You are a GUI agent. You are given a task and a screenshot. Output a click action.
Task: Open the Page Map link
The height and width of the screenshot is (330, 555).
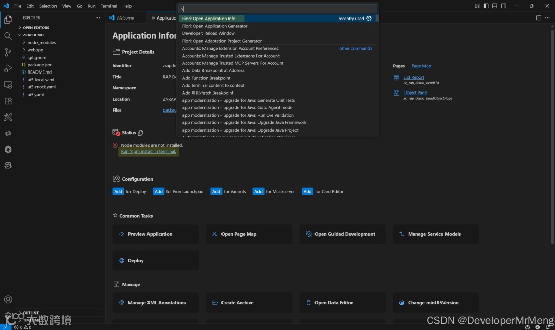421,66
